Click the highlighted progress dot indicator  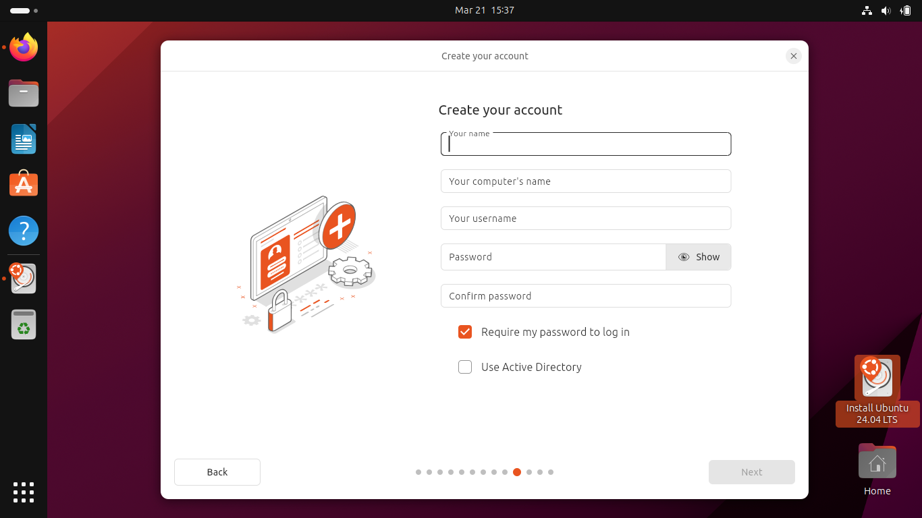[517, 472]
